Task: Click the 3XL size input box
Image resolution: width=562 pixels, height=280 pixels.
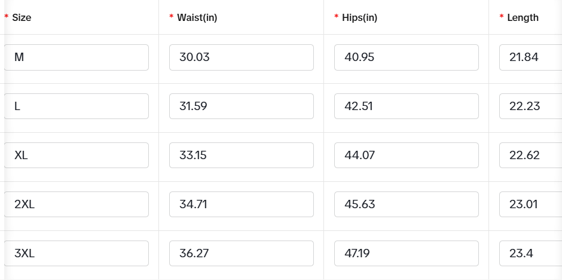Action: pyautogui.click(x=77, y=254)
